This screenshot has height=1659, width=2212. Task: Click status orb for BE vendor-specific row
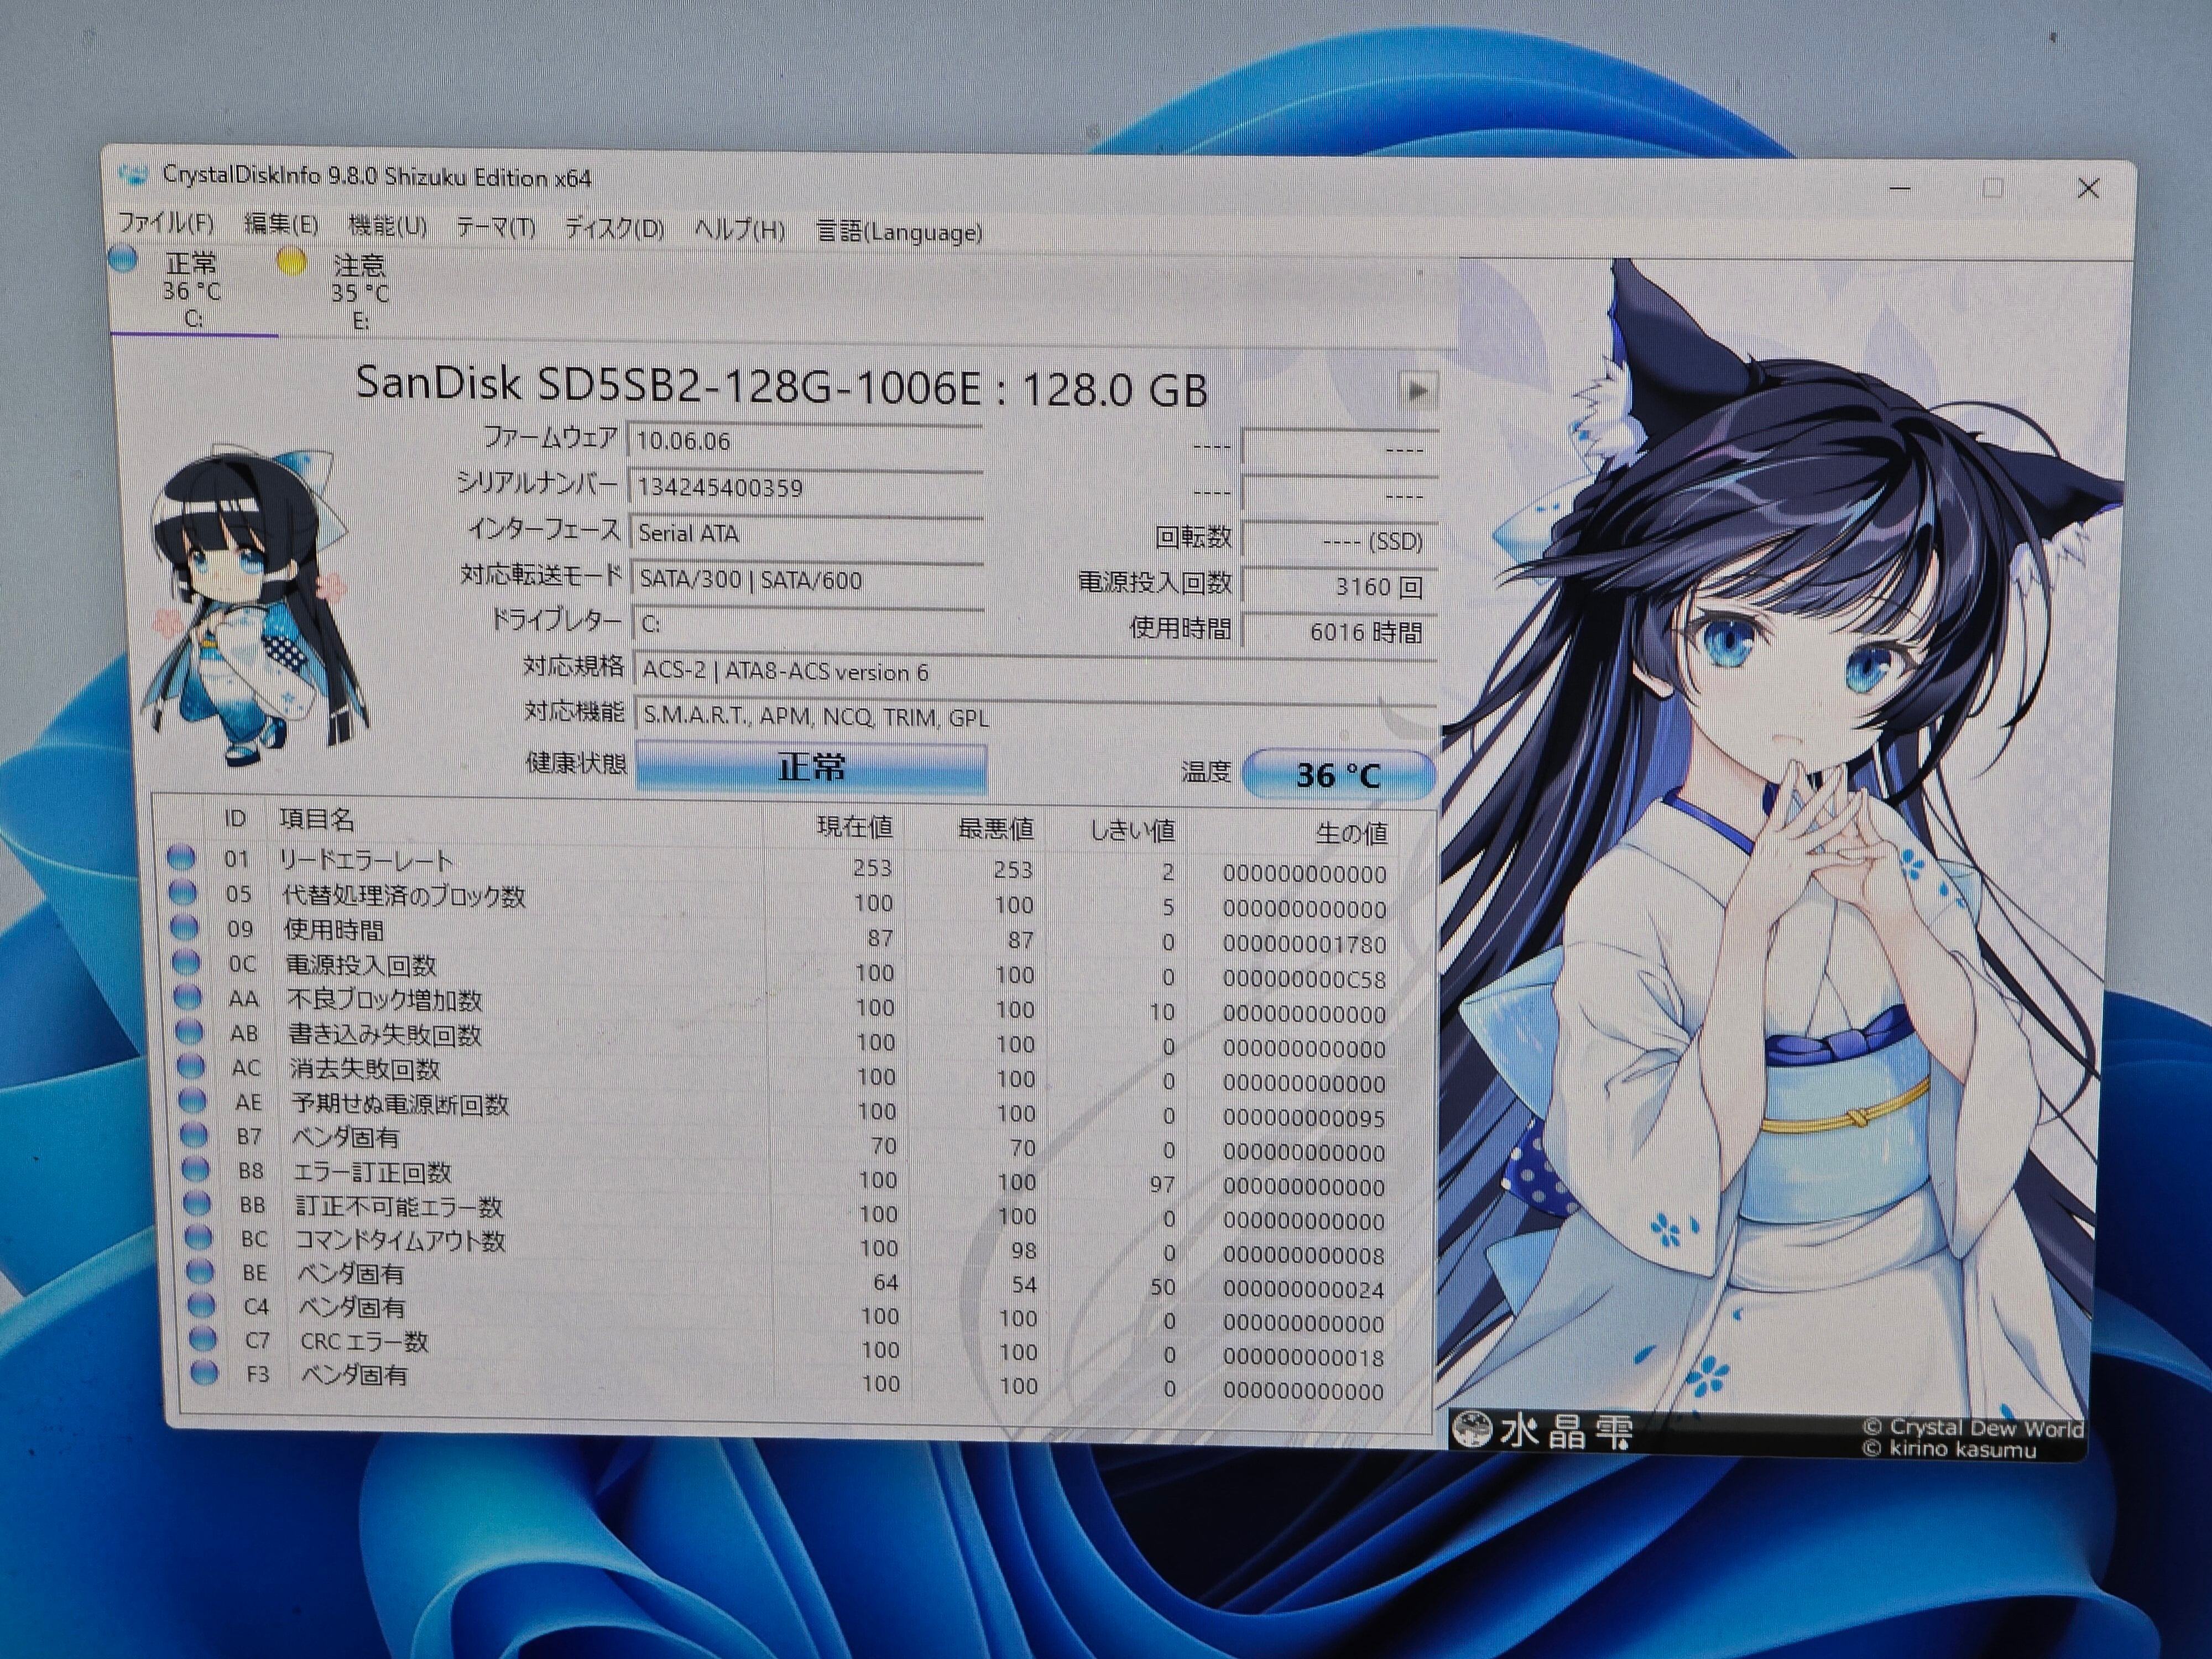200,1271
